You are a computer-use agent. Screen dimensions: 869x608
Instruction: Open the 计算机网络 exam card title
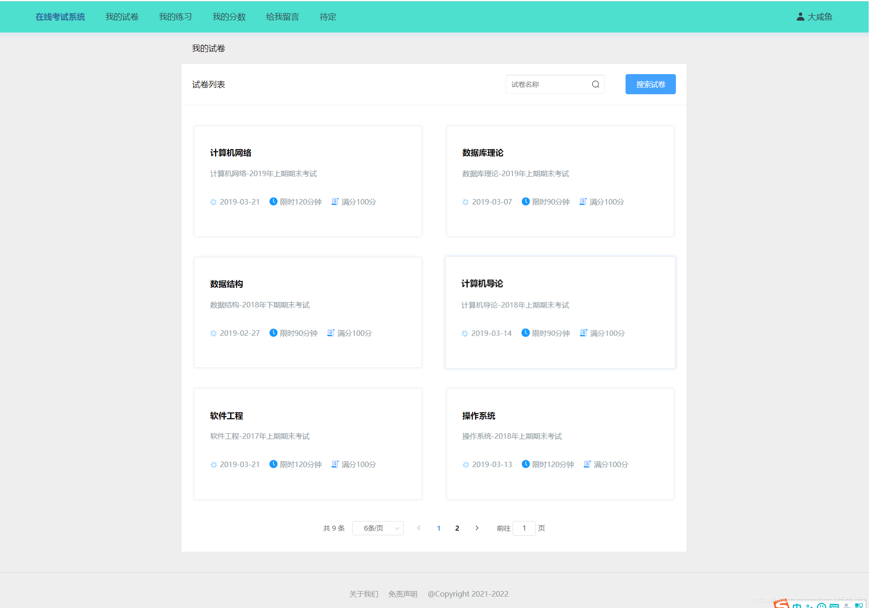[231, 153]
